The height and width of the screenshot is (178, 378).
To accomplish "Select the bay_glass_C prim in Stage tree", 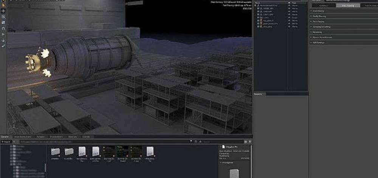I will click(268, 21).
